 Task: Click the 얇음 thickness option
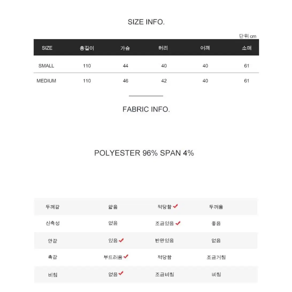click(113, 207)
